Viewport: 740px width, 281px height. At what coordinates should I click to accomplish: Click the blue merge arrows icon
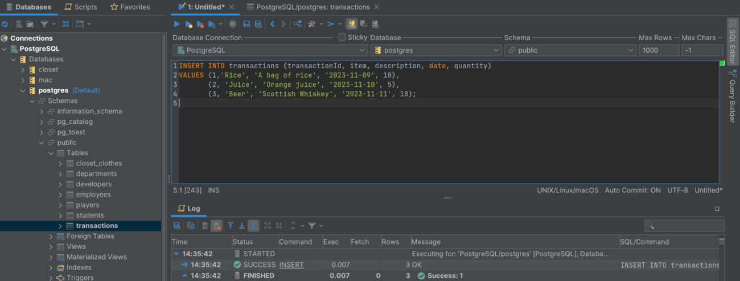point(330,24)
